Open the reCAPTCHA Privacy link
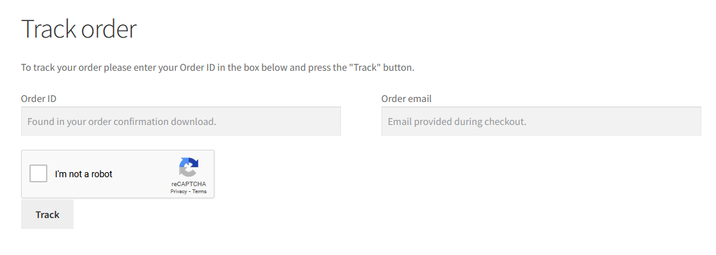The height and width of the screenshot is (255, 716). (x=179, y=191)
